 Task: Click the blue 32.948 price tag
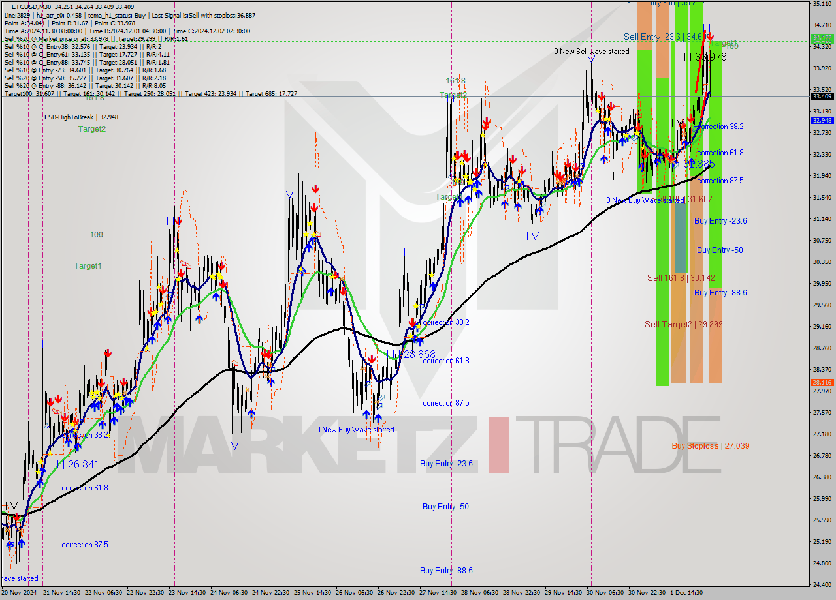822,121
